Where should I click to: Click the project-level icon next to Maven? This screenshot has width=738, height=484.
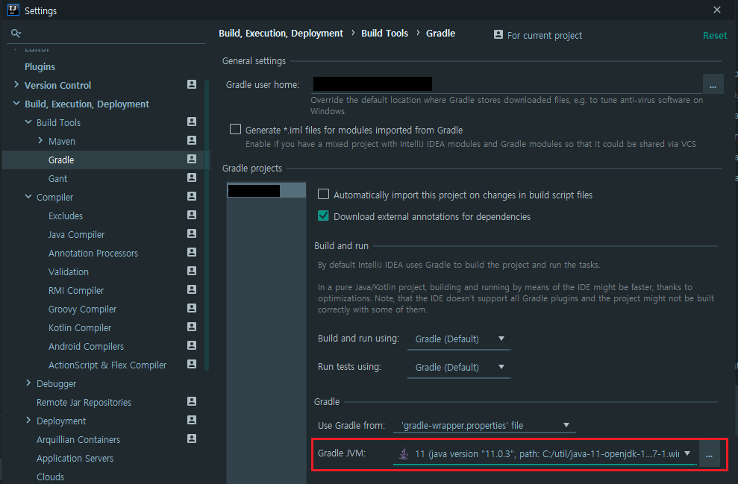192,140
